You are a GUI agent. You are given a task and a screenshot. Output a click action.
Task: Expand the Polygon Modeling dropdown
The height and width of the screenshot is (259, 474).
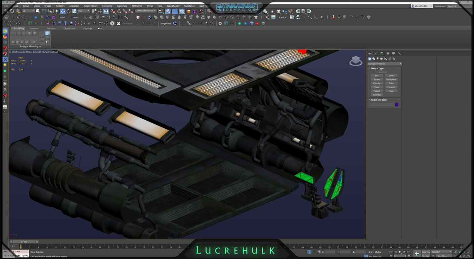[30, 47]
